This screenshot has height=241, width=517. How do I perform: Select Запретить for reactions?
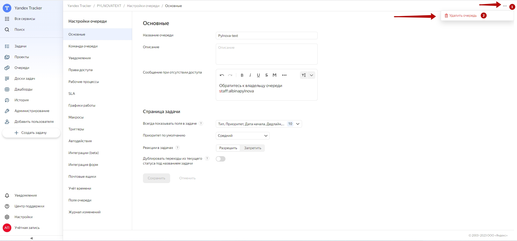(253, 148)
